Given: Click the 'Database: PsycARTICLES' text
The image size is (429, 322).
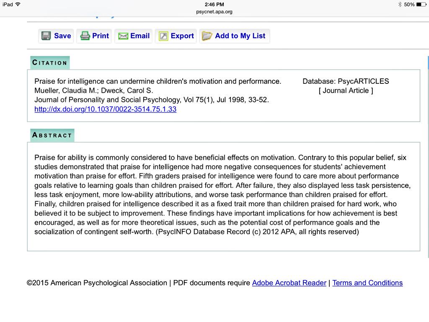Looking at the screenshot, I should click(346, 81).
